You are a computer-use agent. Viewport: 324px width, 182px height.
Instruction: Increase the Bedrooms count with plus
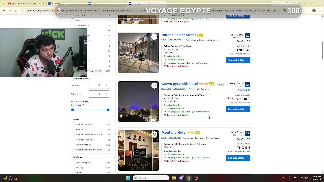coord(106,85)
